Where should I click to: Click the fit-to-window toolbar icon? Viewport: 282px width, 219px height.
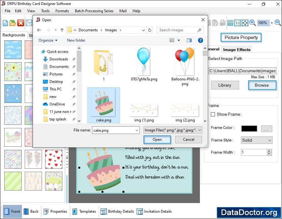tap(245, 23)
